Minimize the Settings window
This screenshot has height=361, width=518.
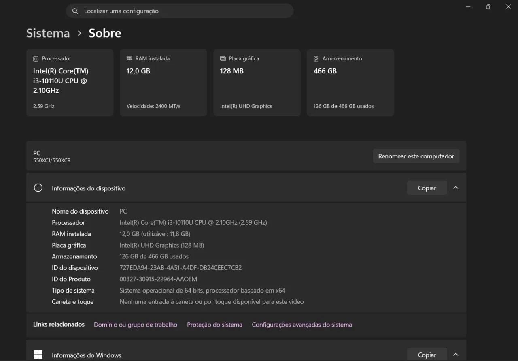pyautogui.click(x=468, y=7)
